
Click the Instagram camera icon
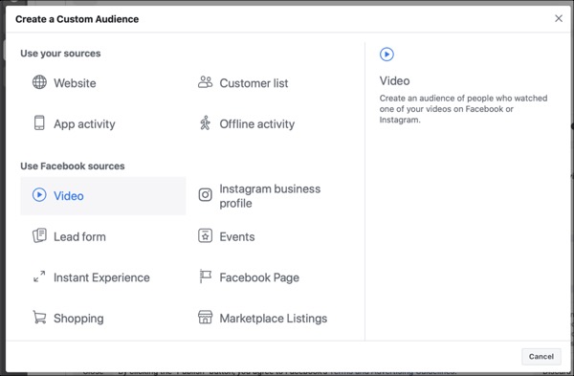point(205,195)
